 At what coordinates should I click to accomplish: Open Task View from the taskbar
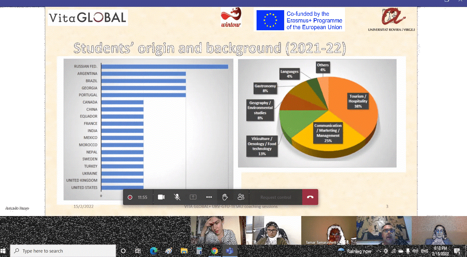[138, 251]
